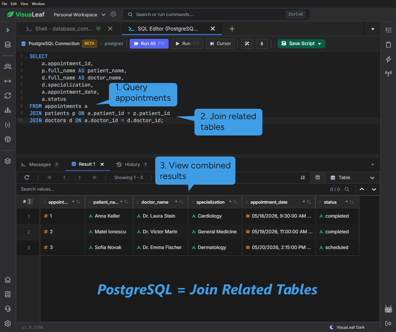Switch to the Messages tab
Image resolution: width=396 pixels, height=332 pixels.
(40, 165)
